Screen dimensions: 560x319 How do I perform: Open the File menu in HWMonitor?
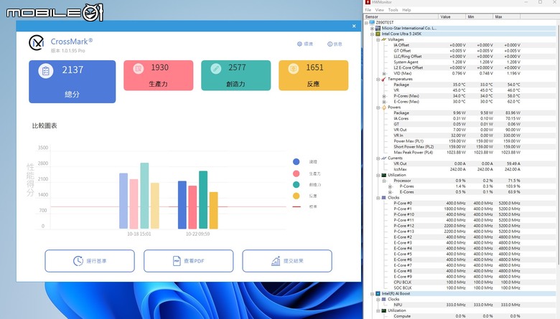pos(368,10)
